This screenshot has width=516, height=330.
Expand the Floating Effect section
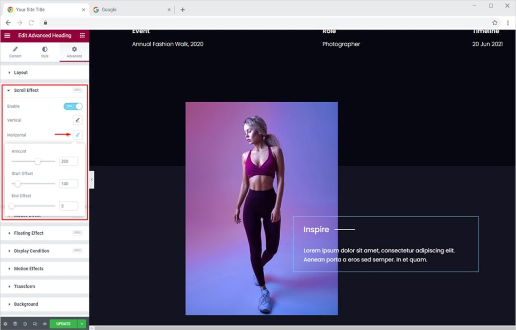(29, 233)
